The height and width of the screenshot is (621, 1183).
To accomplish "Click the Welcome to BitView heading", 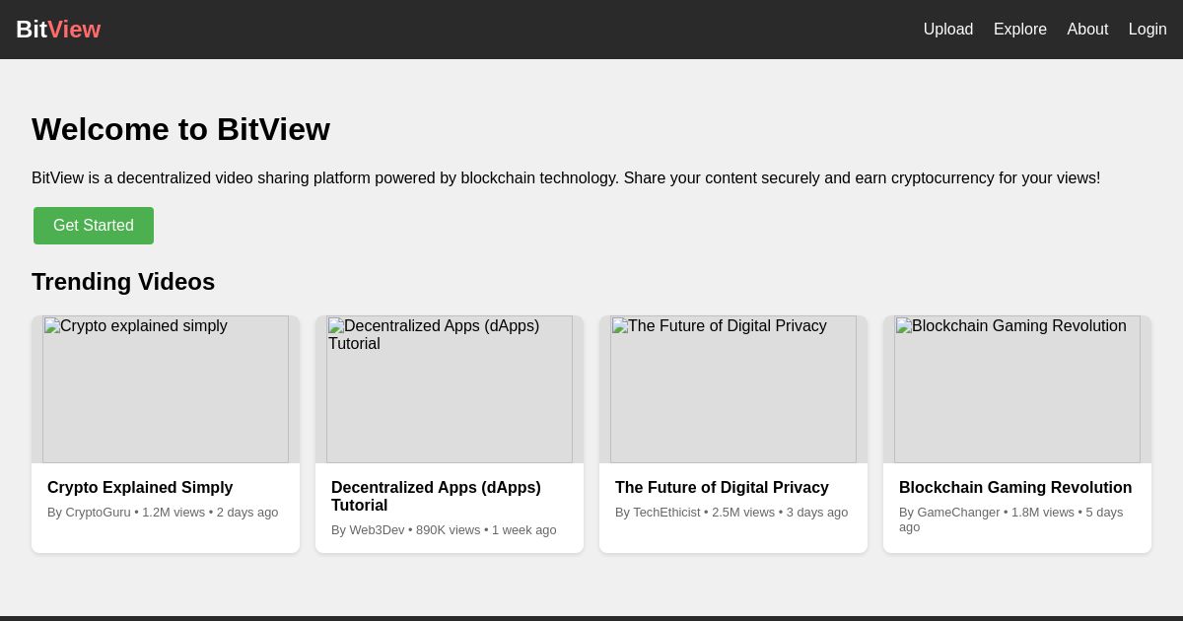I will (x=180, y=129).
